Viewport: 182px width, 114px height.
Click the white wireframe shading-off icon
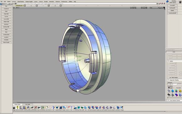169,91
